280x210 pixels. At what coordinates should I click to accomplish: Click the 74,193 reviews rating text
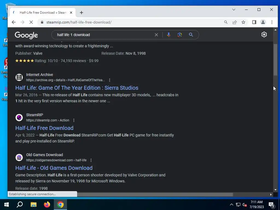(x=73, y=61)
